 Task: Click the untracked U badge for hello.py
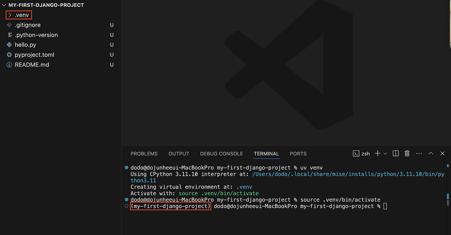(x=112, y=45)
